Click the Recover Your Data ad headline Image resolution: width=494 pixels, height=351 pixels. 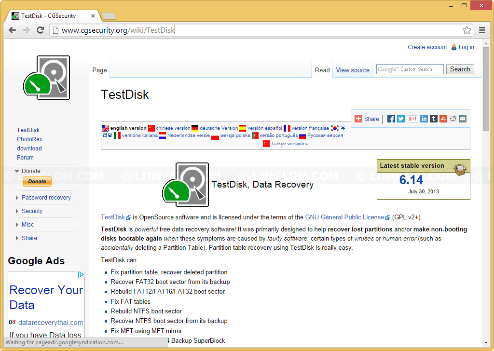46,297
